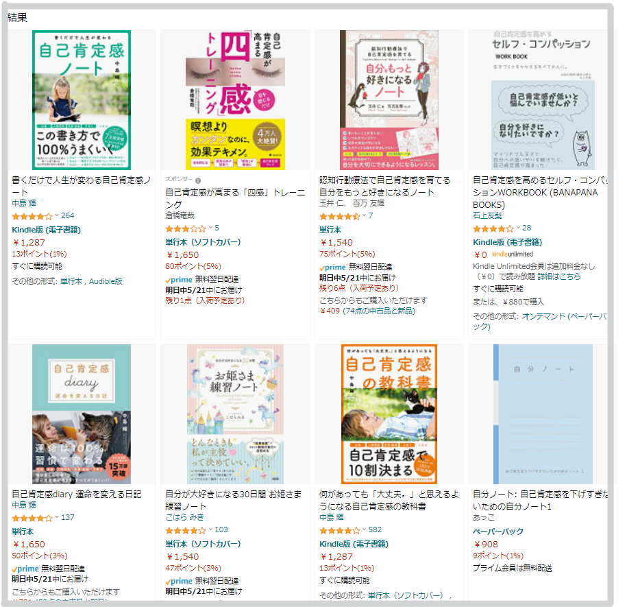Screen dimensions: 627x607
Task: Select ペーパーバック format for 自分ノート
Action: coord(498,532)
